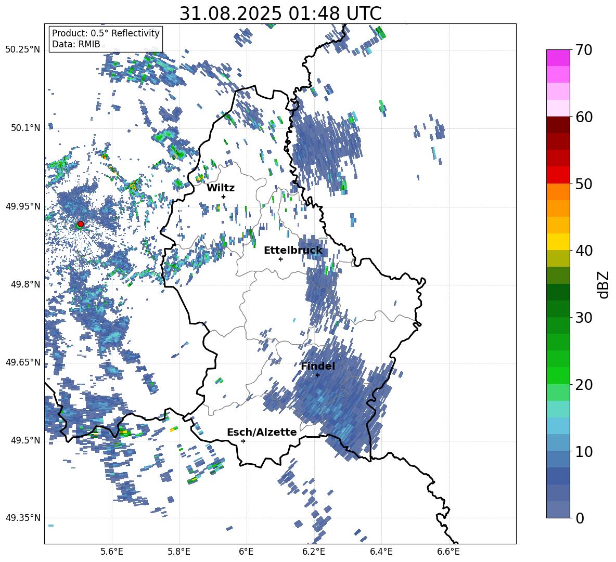Click the 50 tick on colorbar
The image size is (616, 562).
tap(584, 184)
